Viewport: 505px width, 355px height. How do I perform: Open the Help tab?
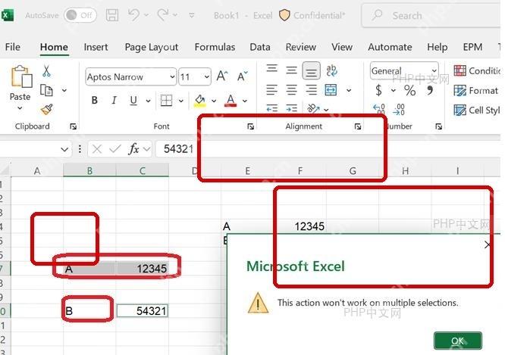(437, 47)
